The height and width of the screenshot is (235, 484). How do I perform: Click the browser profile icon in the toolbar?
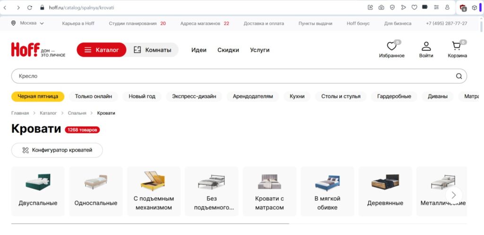[x=447, y=8]
